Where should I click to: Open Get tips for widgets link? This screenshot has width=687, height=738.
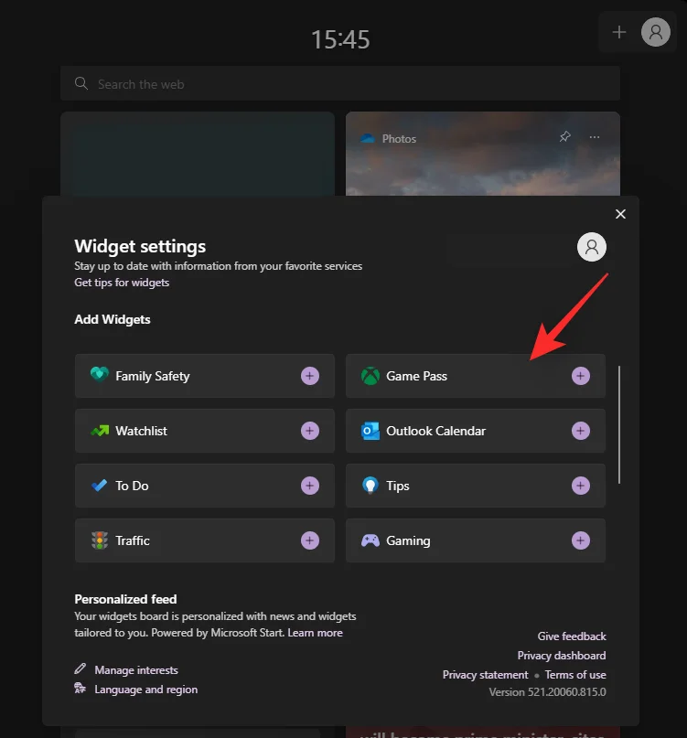pyautogui.click(x=122, y=283)
